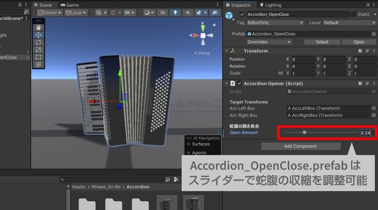This screenshot has height=210, width=378.
Task: Collapse the Transform component
Action: click(x=227, y=51)
